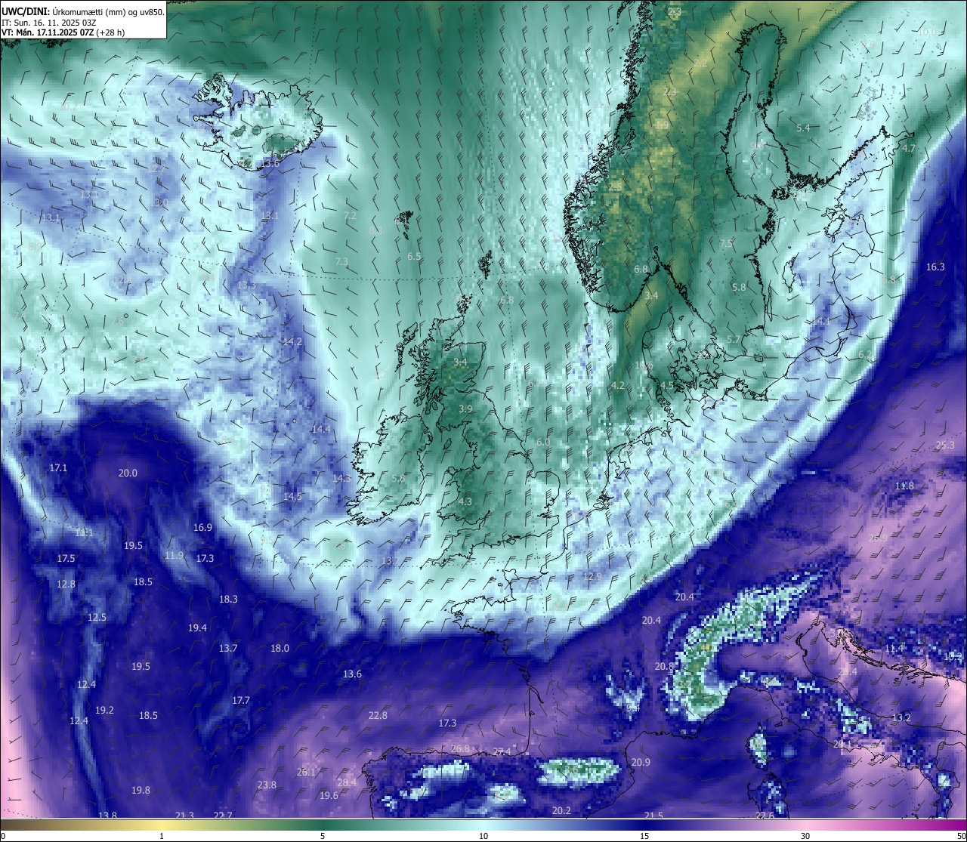Click the VT: Mán. 17.11.2025 07Z line
The image size is (967, 842).
coord(63,32)
